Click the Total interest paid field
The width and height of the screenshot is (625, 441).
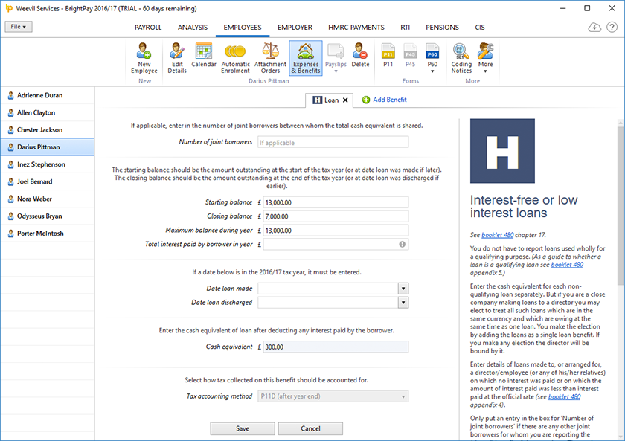pyautogui.click(x=336, y=244)
